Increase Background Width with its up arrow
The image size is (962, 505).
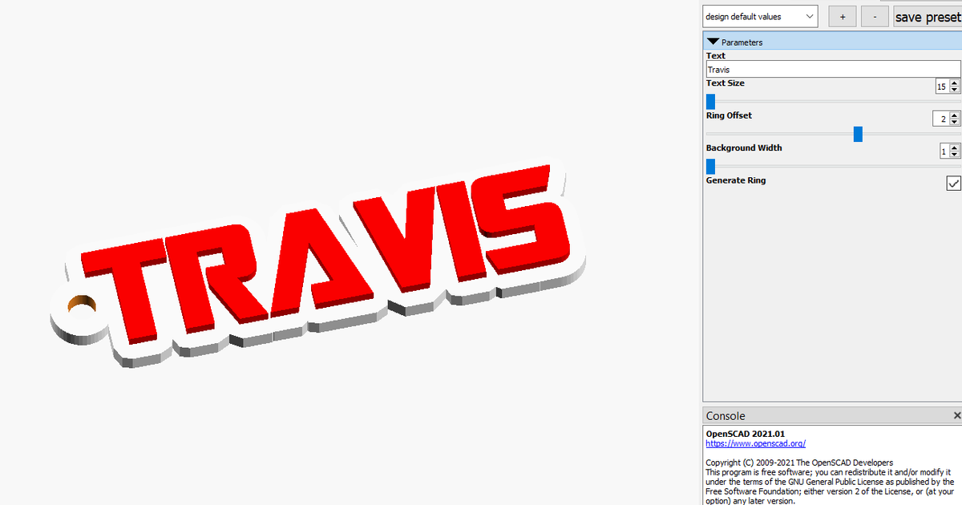[x=956, y=147]
